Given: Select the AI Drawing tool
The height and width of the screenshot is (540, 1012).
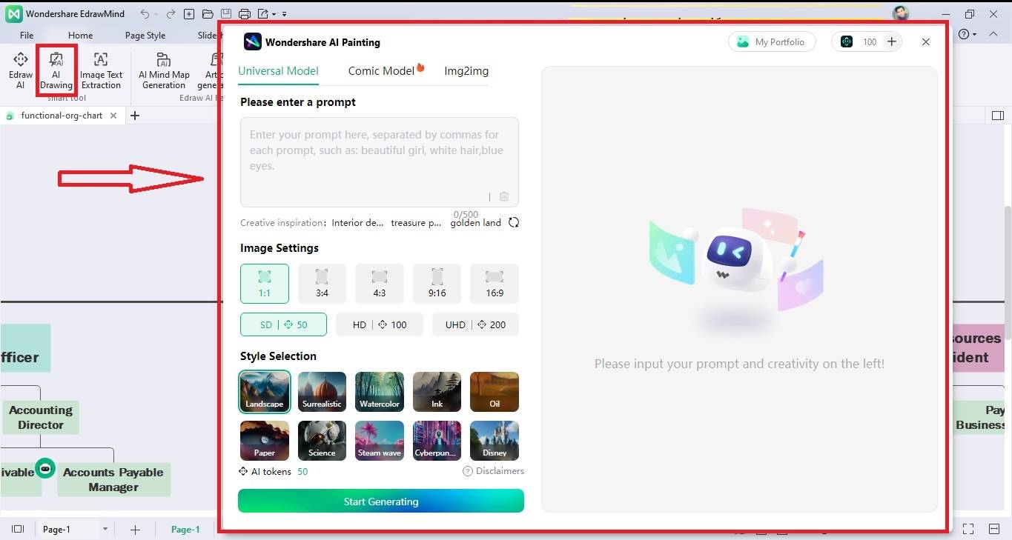Looking at the screenshot, I should point(56,70).
